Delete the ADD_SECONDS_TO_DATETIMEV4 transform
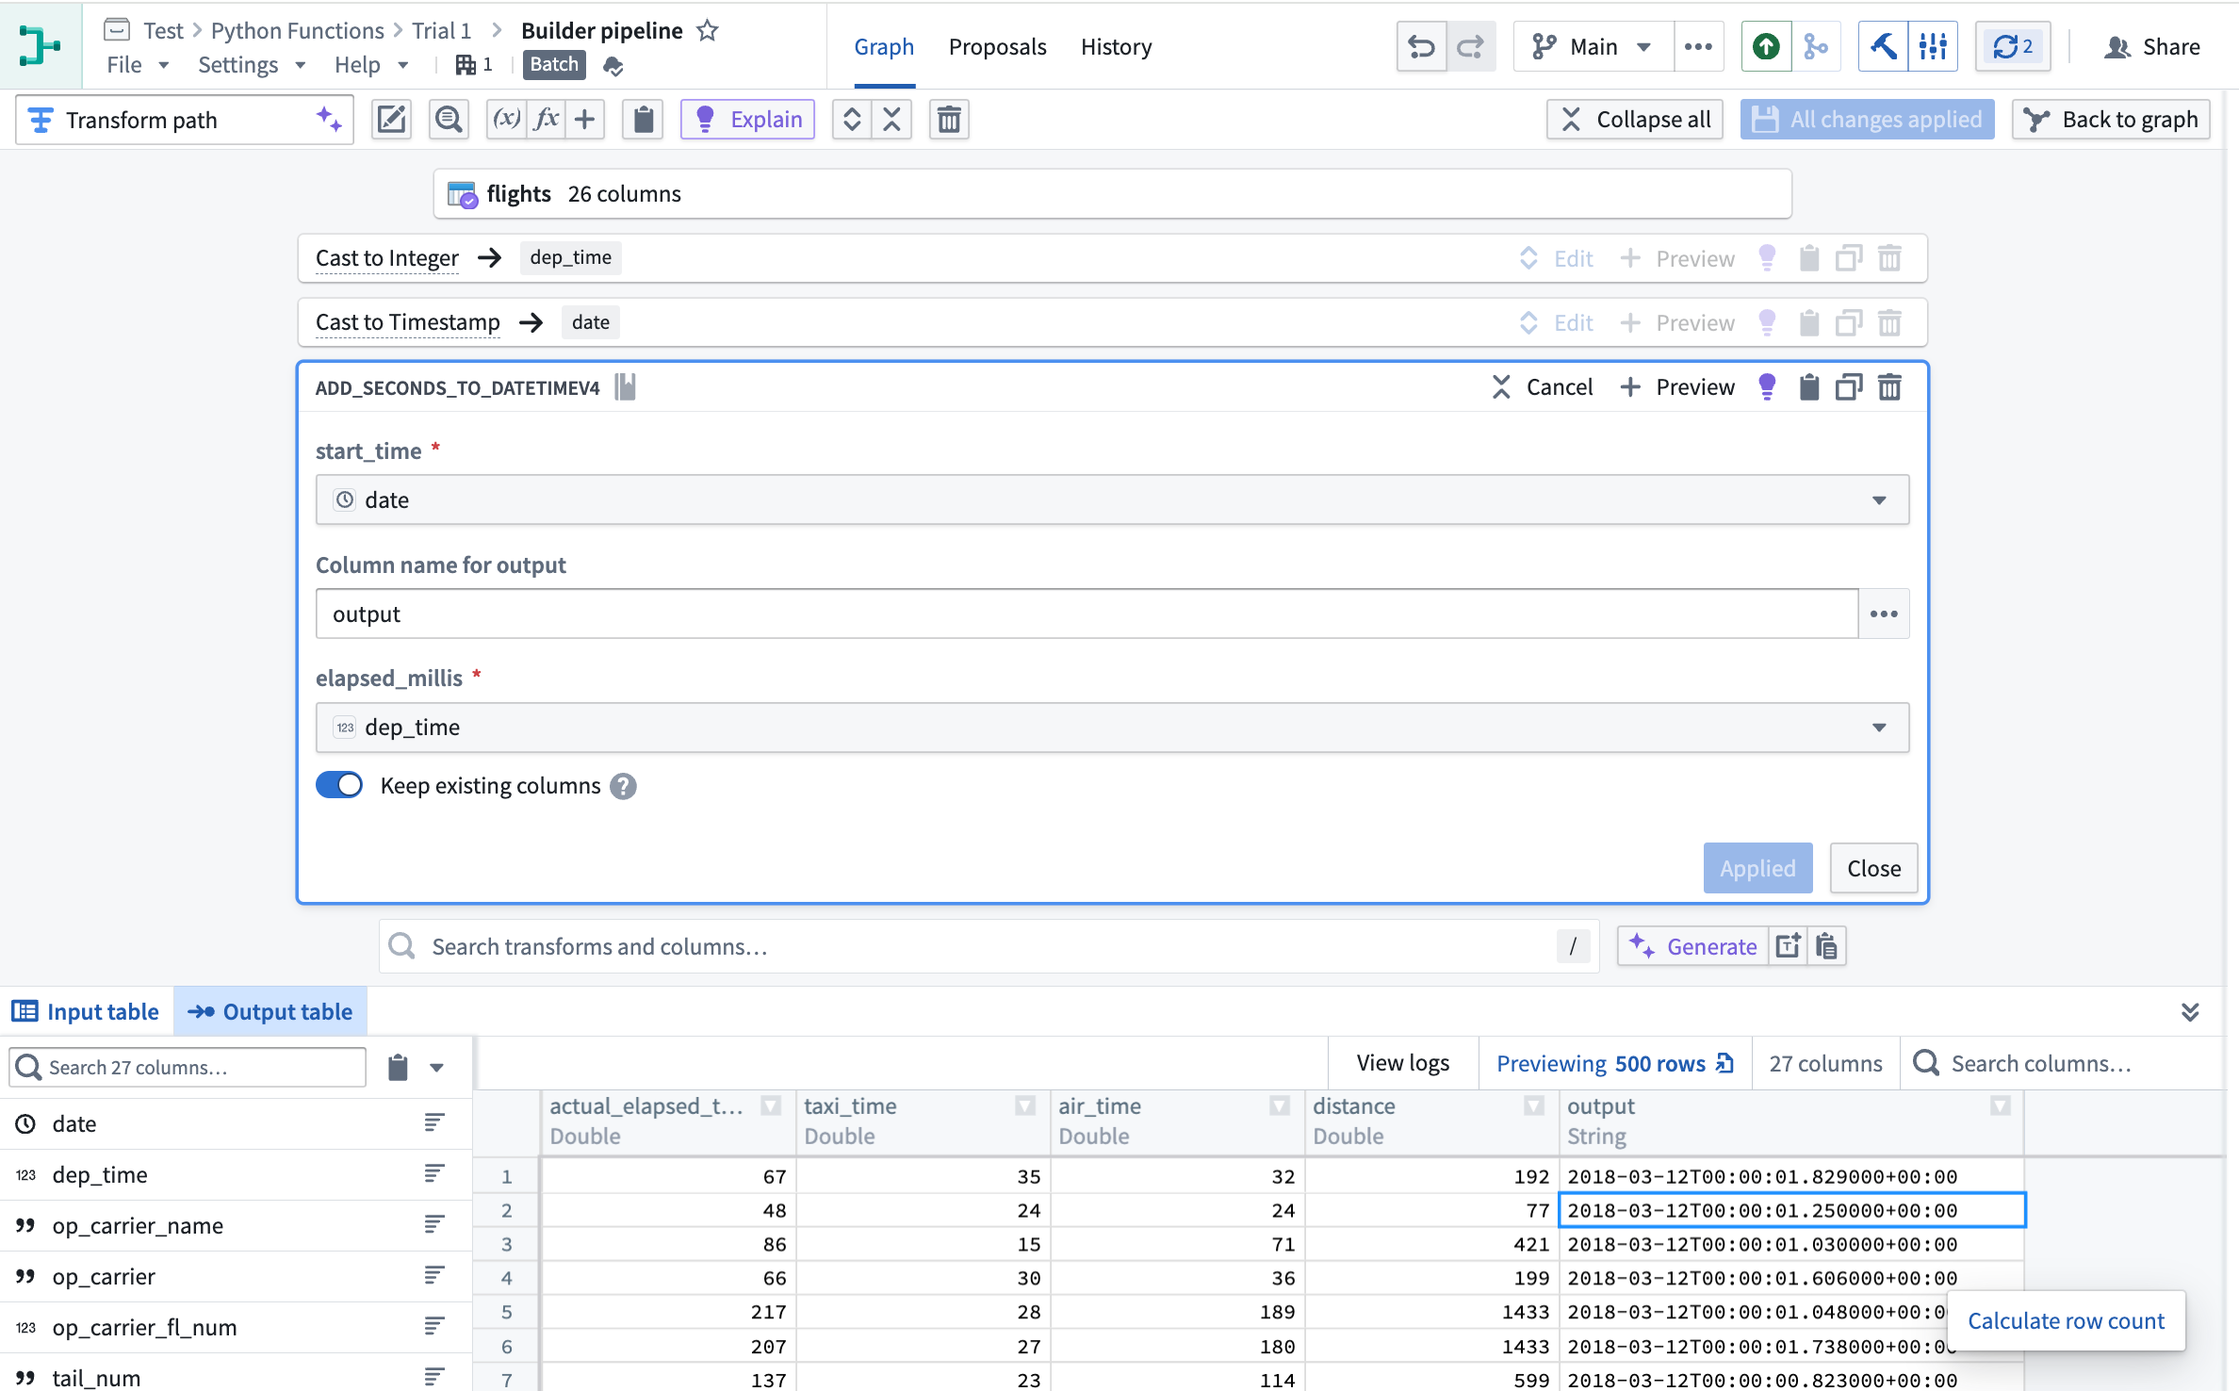 point(1889,386)
